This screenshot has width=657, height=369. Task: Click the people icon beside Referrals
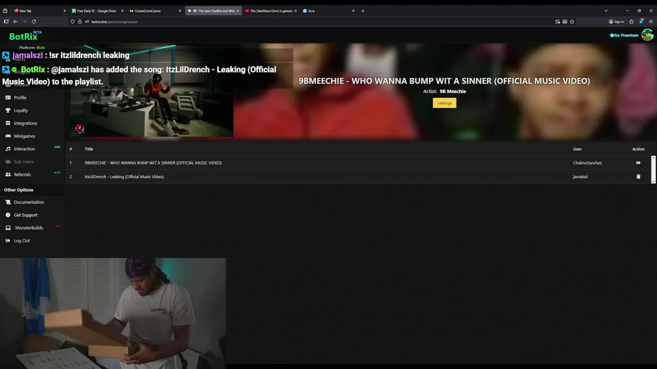[x=8, y=174]
